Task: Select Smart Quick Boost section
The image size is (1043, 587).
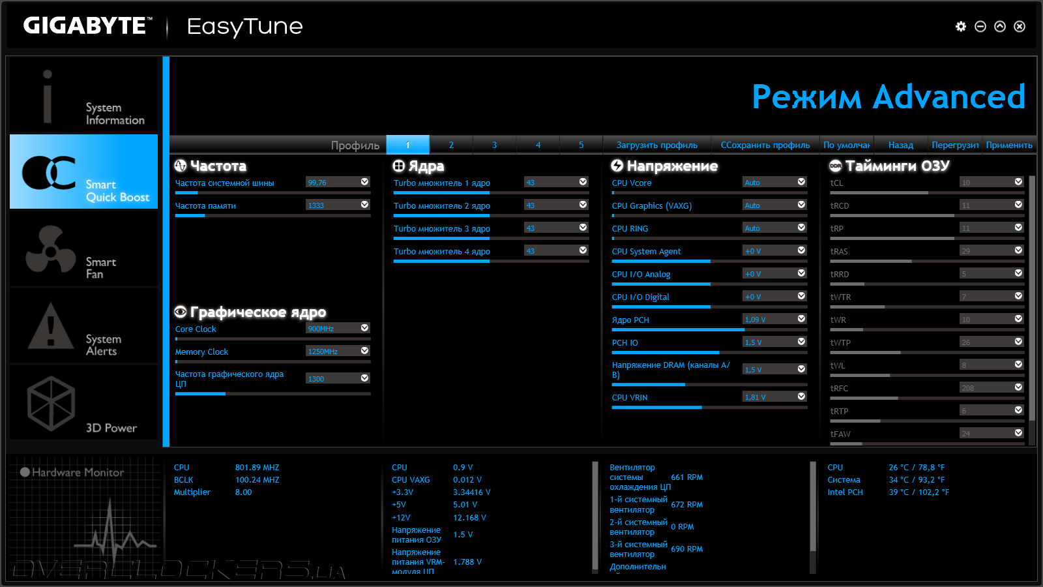Action: click(x=83, y=172)
